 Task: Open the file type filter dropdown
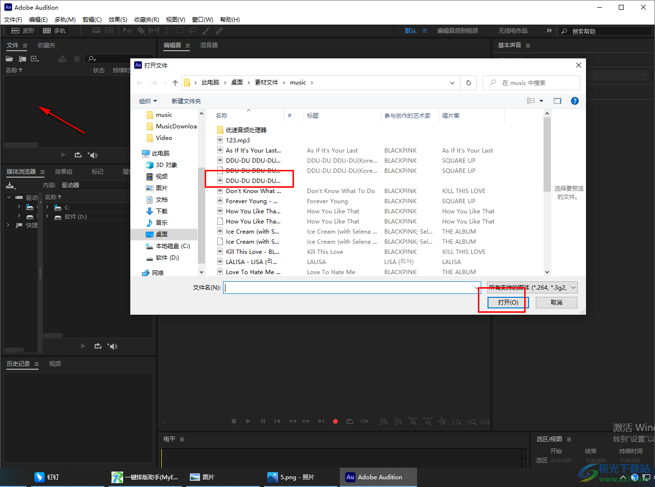(x=532, y=288)
